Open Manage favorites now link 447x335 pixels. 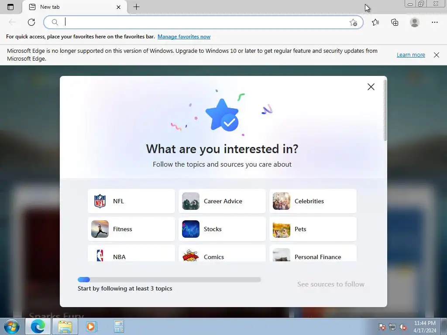click(184, 37)
